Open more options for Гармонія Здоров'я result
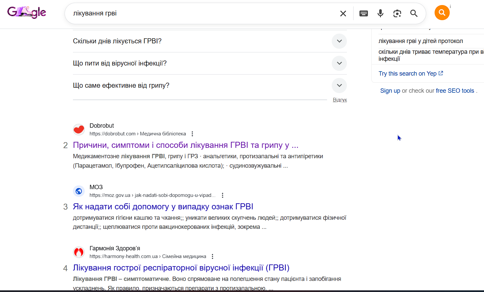 coord(212,256)
